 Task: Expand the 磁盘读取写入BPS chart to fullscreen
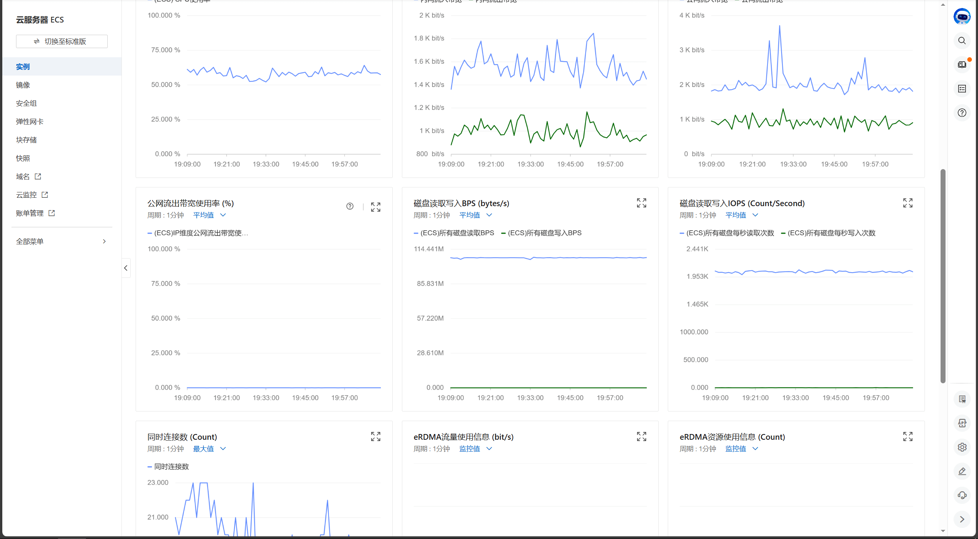641,203
